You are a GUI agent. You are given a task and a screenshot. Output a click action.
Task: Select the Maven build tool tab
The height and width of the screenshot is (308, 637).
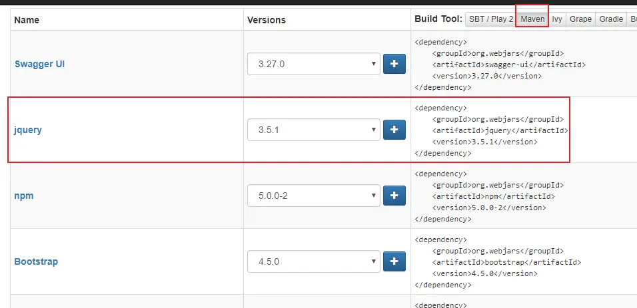pyautogui.click(x=532, y=19)
